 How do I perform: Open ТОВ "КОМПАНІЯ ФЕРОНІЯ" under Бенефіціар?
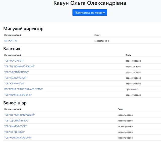point(18,138)
